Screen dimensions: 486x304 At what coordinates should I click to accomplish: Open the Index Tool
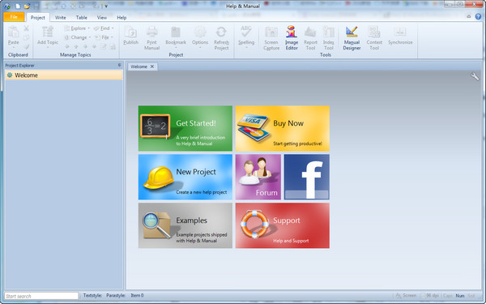click(x=329, y=37)
